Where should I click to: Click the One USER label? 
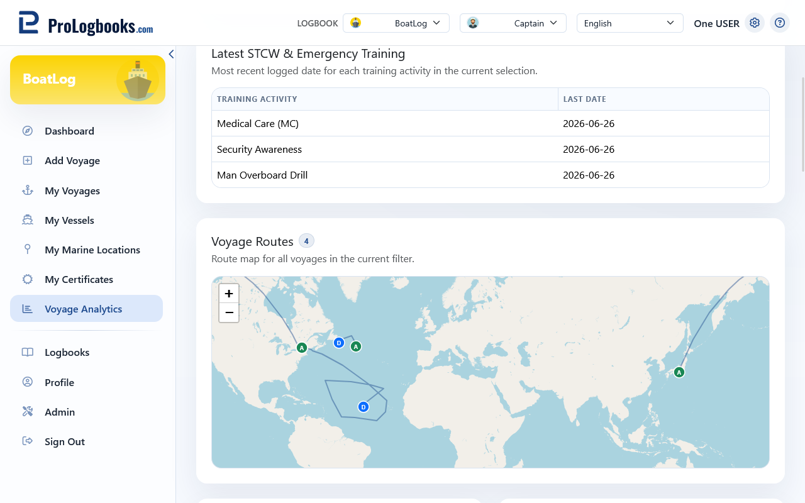(x=716, y=23)
